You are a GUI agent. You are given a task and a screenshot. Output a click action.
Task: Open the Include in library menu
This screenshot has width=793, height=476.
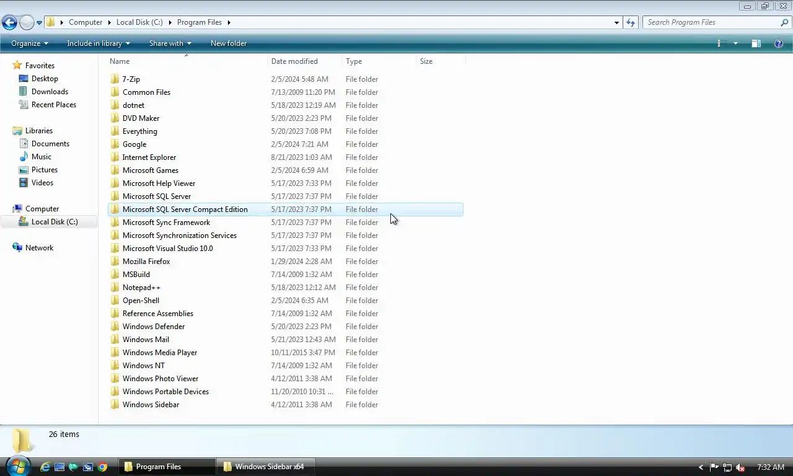coord(99,43)
